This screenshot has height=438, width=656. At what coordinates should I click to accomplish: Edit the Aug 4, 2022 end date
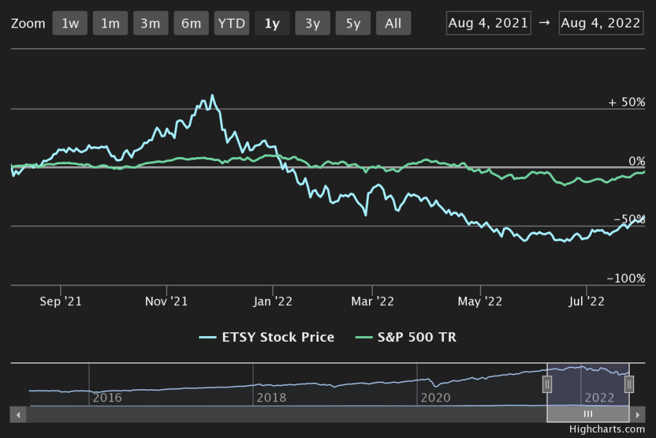(600, 24)
